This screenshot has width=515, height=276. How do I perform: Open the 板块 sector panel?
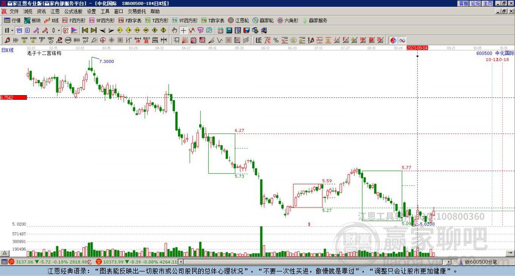32,20
